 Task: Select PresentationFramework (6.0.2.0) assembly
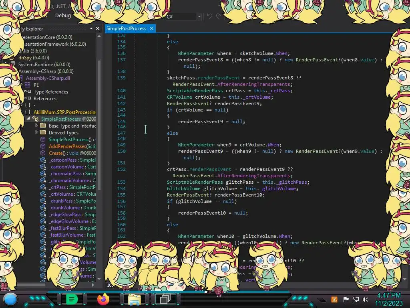pyautogui.click(x=55, y=44)
